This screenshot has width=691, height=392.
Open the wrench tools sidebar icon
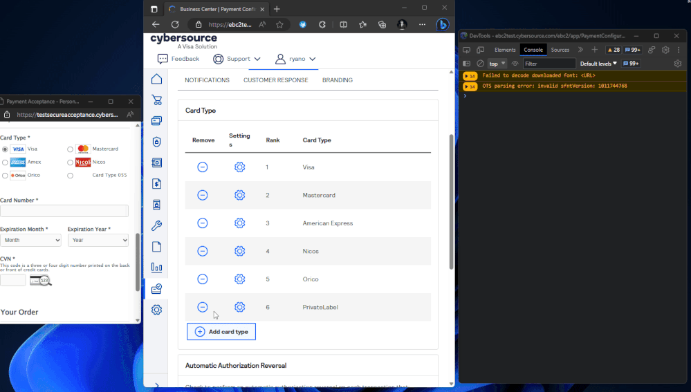coord(157,226)
